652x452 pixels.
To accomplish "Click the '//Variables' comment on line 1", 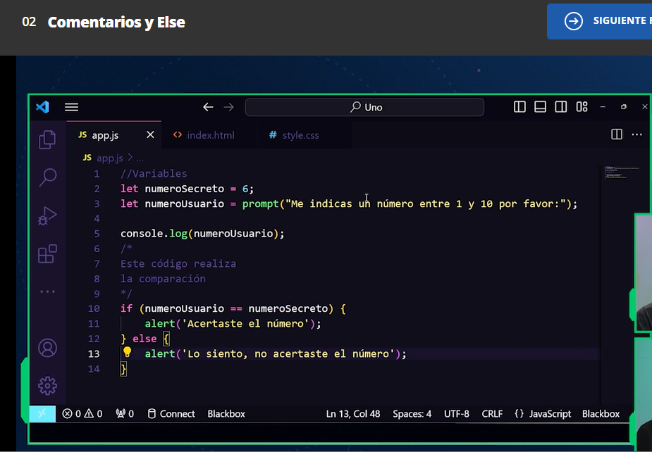I will 154,174.
